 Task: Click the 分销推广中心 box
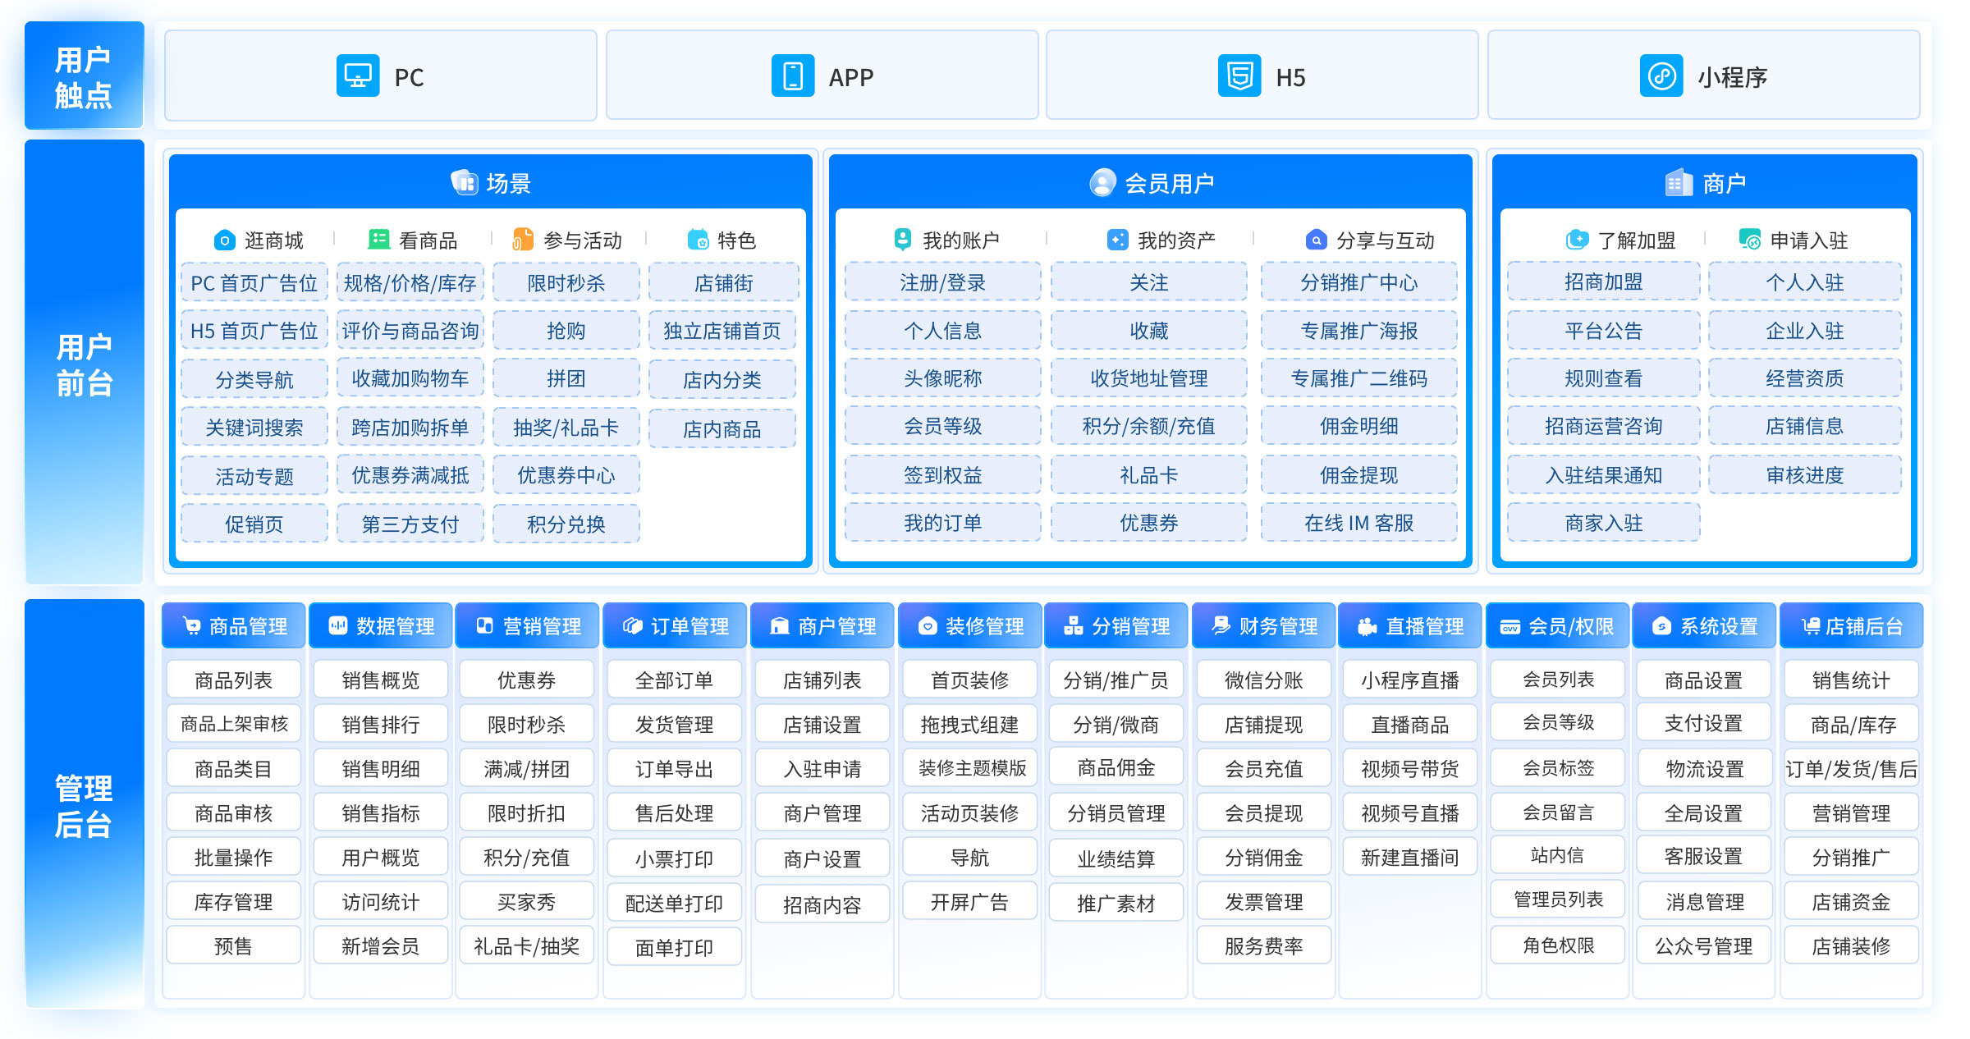[x=1359, y=282]
